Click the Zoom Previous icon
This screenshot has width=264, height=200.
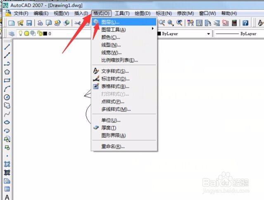(x=179, y=23)
